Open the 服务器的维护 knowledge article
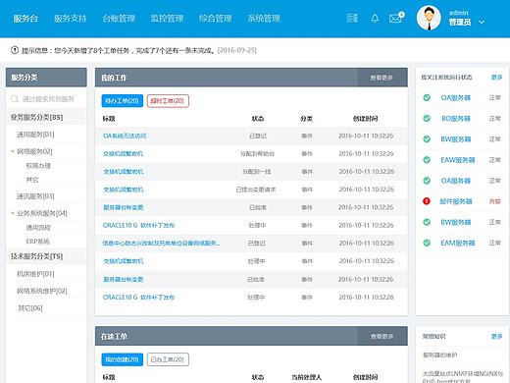The height and width of the screenshot is (383, 510). point(439,355)
